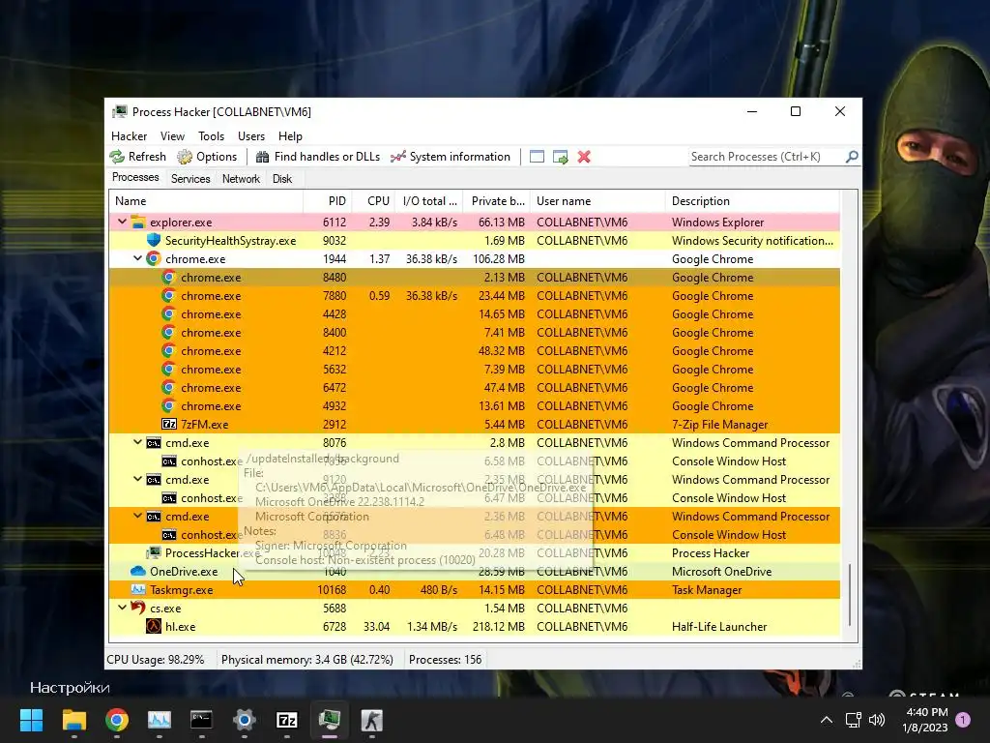Sort by I/O total column header
Viewport: 990px width, 743px height.
[429, 201]
